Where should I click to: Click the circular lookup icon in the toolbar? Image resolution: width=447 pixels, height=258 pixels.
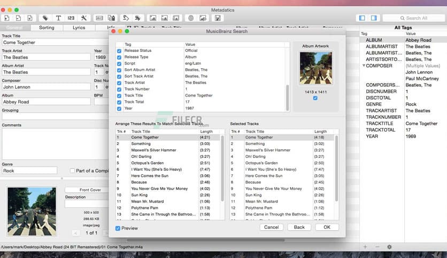point(191,18)
